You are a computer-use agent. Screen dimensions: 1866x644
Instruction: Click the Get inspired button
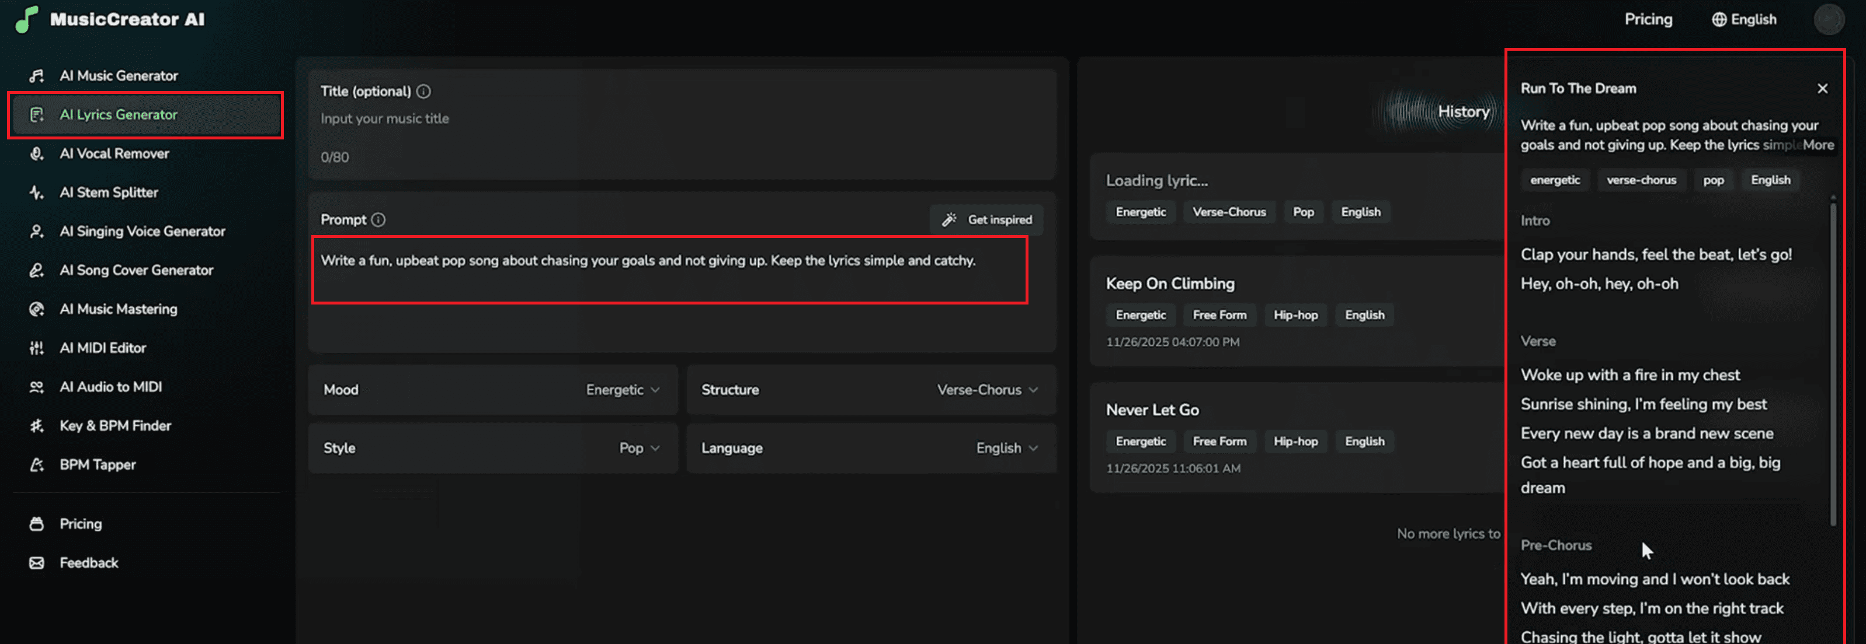pos(986,219)
